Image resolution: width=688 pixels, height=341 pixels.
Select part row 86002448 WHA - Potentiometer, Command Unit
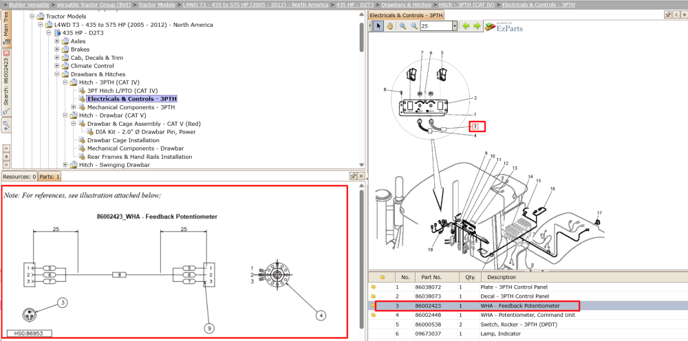(x=528, y=315)
